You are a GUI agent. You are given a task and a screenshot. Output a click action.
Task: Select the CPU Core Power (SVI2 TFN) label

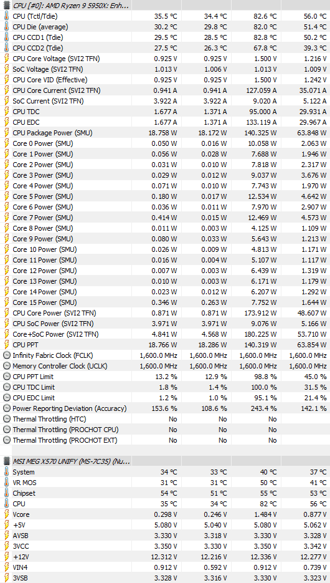pos(54,312)
